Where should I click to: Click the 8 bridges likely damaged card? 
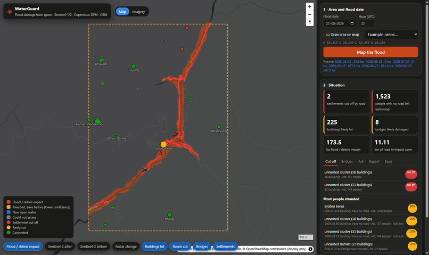click(395, 125)
